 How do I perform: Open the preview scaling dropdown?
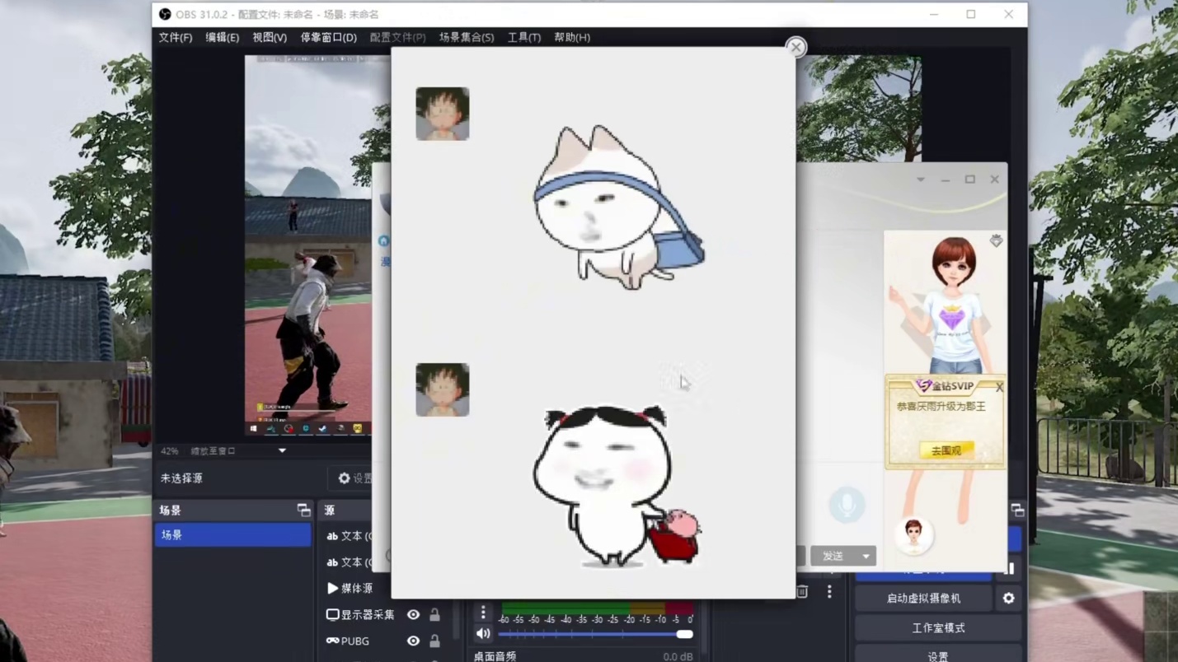click(x=282, y=451)
